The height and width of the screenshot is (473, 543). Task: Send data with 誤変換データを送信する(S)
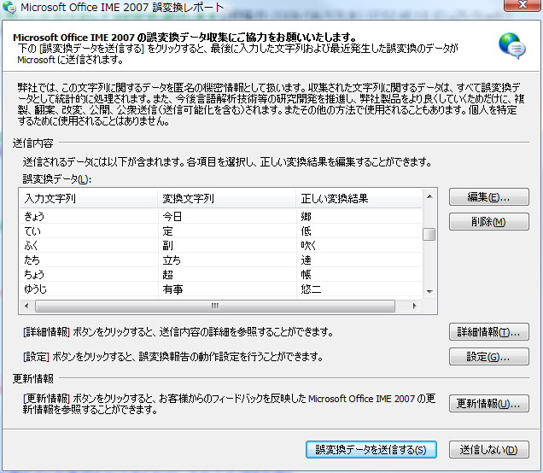pyautogui.click(x=371, y=449)
